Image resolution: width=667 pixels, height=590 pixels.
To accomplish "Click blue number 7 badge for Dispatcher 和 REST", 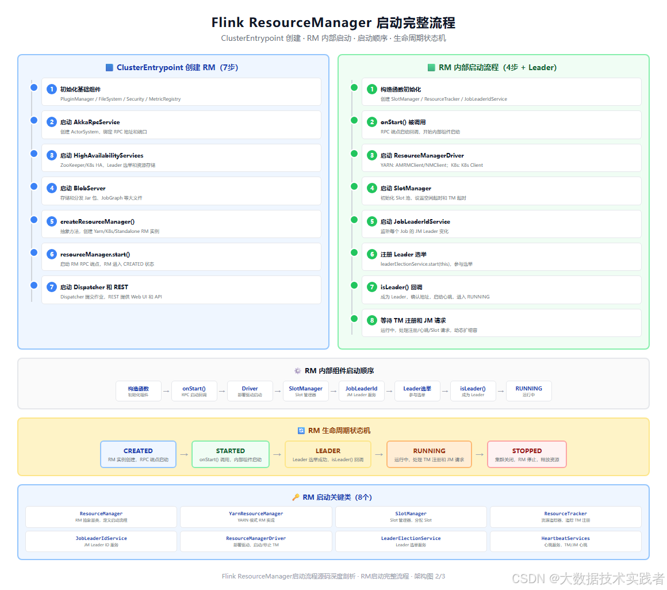I will (52, 287).
